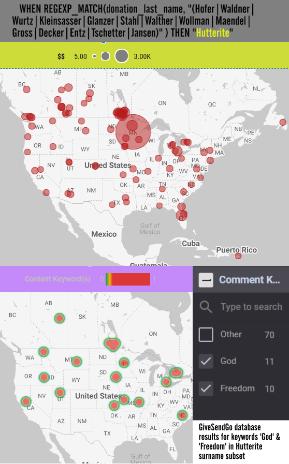The width and height of the screenshot is (289, 464).
Task: Click the Puerto Rico map label
Action: pos(236,250)
